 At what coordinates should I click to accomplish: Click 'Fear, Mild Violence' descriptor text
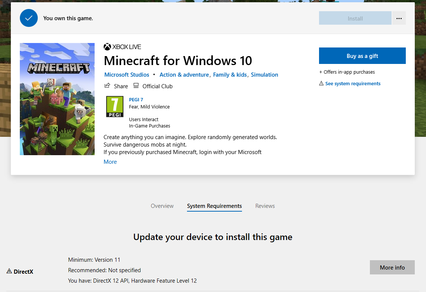(149, 107)
